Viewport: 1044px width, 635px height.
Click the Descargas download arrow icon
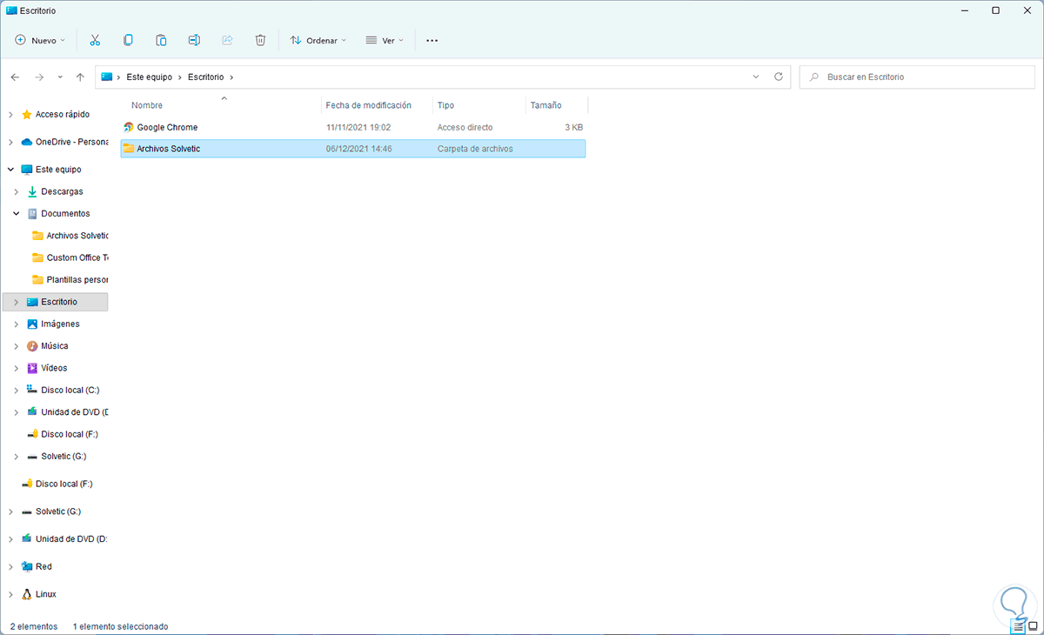coord(32,191)
